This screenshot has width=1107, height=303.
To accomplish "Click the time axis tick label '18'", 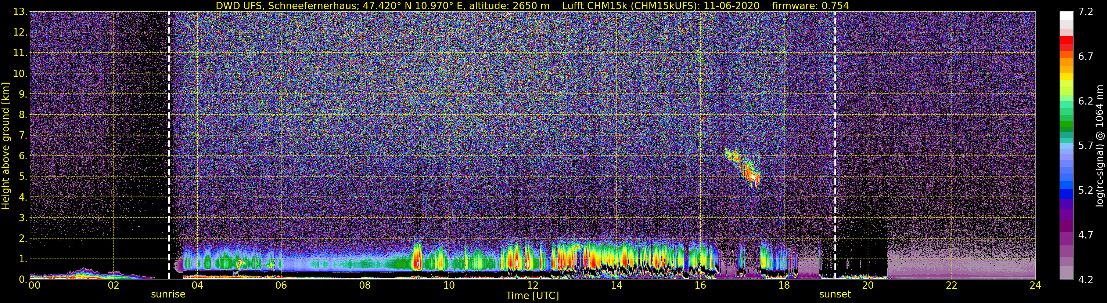I will point(784,285).
